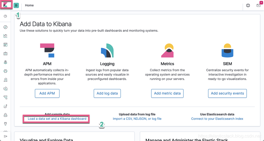
Task: Open Discover from the compass icon
Action: tap(5, 27)
